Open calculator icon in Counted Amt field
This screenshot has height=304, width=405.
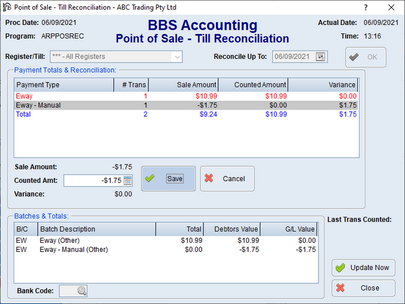pos(128,180)
